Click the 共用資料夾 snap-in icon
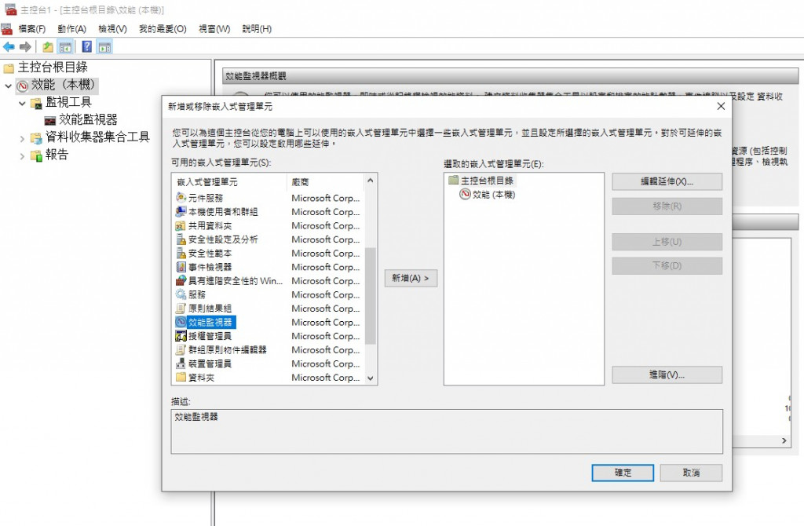 [x=181, y=225]
